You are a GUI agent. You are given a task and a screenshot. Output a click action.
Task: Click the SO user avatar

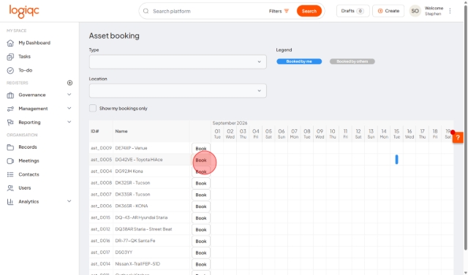pyautogui.click(x=415, y=11)
